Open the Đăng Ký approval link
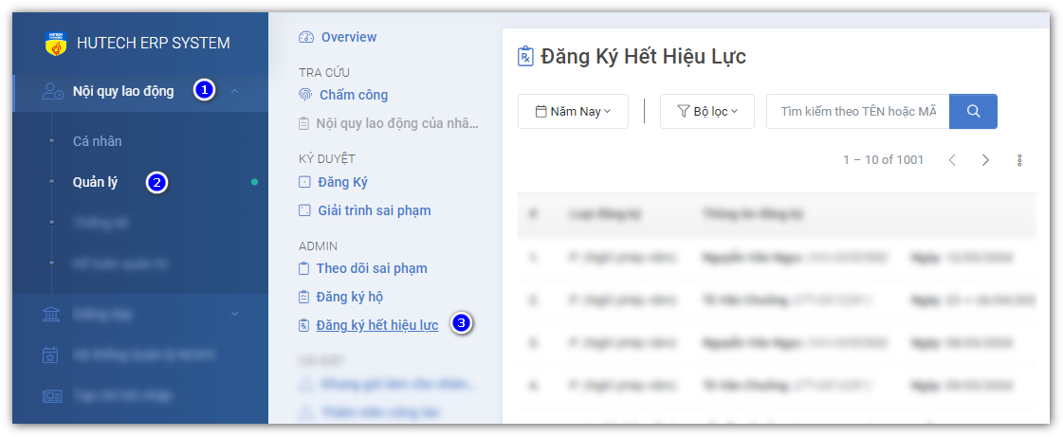The width and height of the screenshot is (1063, 437). (342, 182)
